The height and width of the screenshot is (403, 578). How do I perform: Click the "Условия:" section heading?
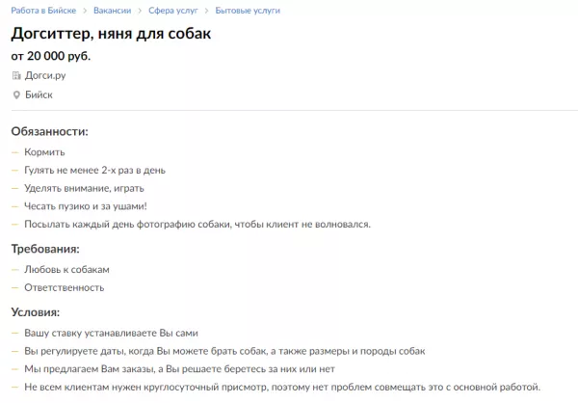point(36,312)
